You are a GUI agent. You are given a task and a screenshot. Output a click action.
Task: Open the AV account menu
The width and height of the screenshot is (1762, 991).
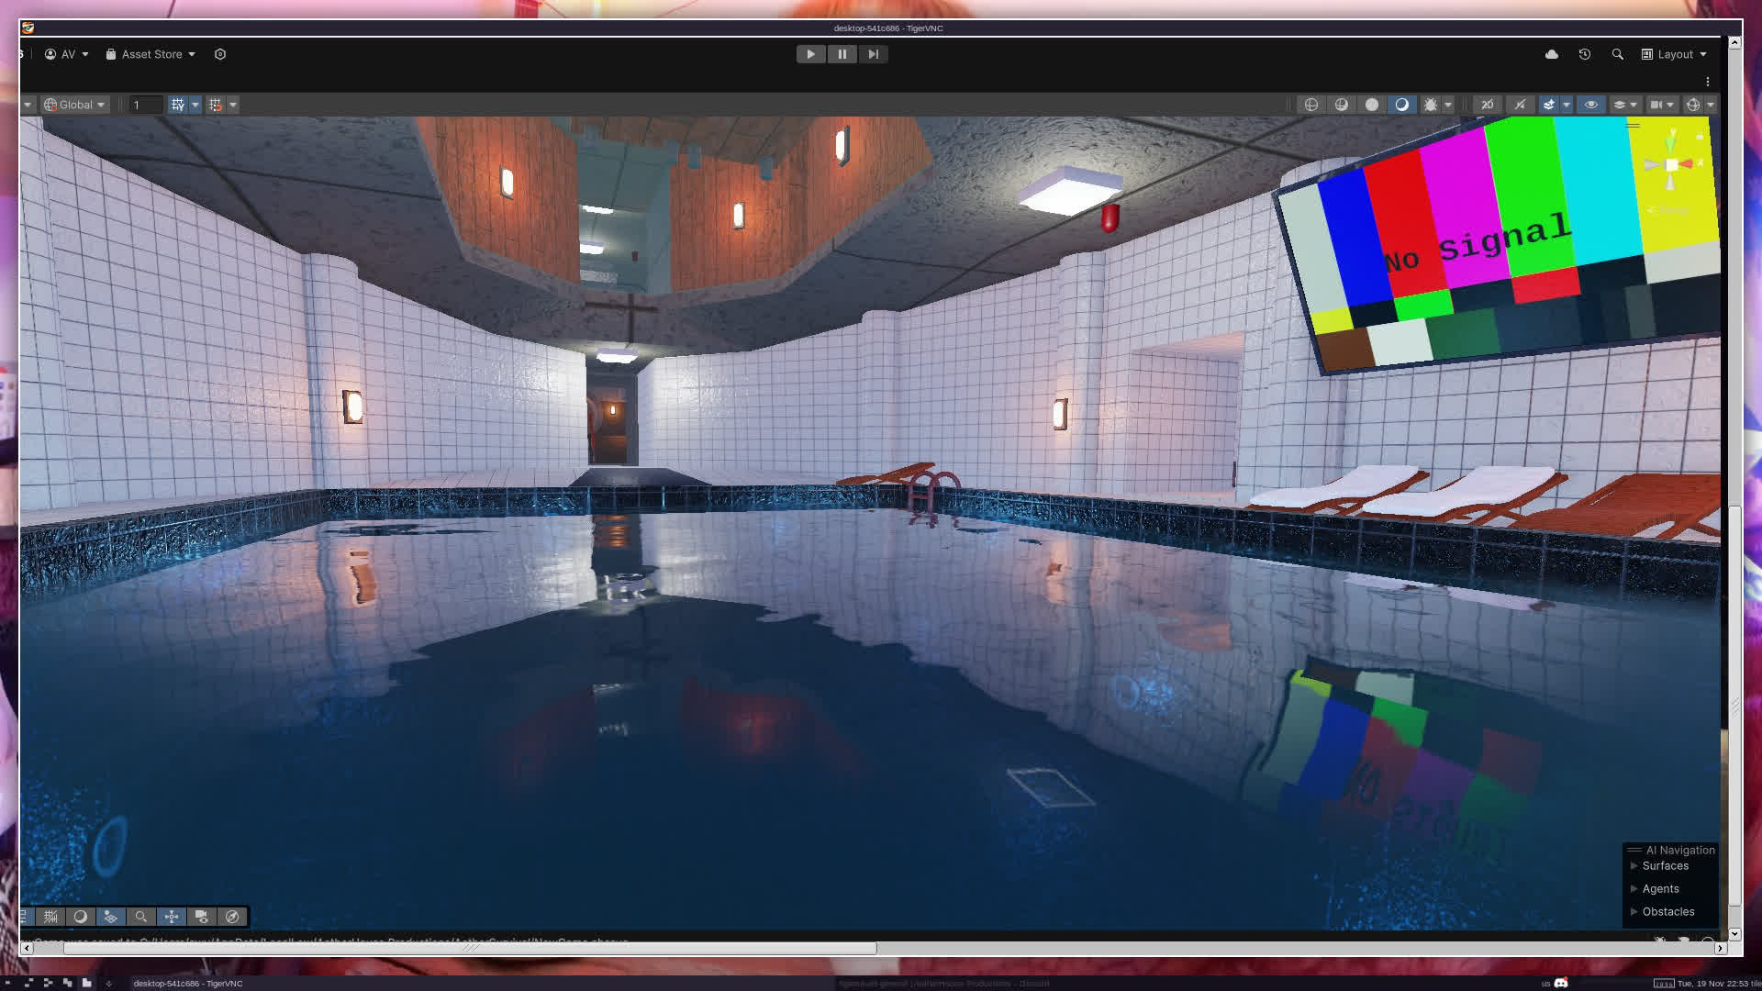point(66,54)
